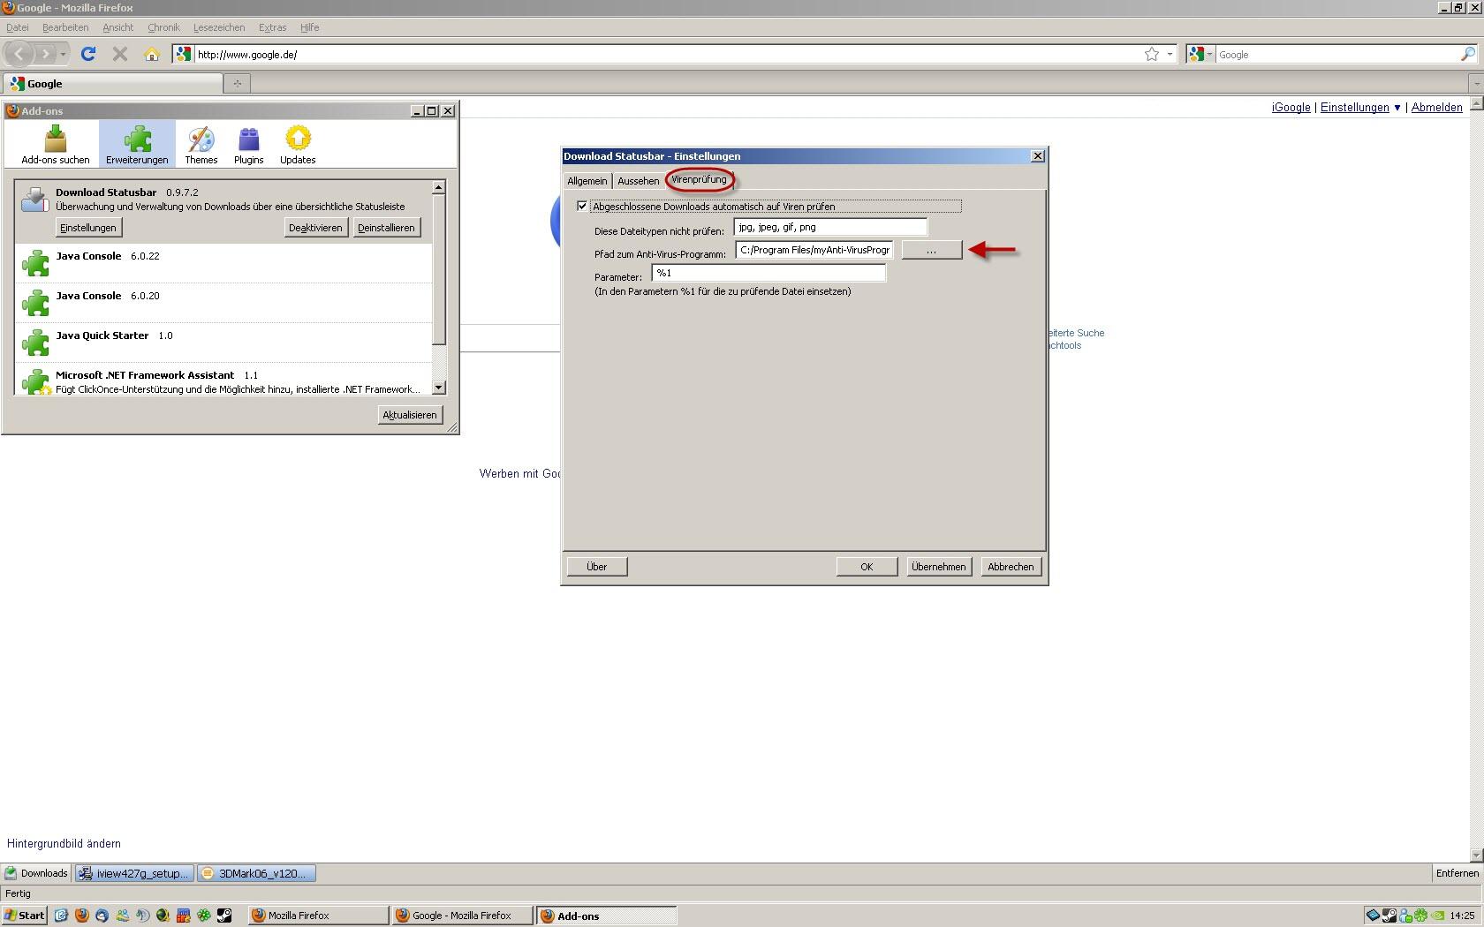1484x927 pixels.
Task: Expand the Einstellungen dropdown arrow on Google
Action: click(1397, 108)
